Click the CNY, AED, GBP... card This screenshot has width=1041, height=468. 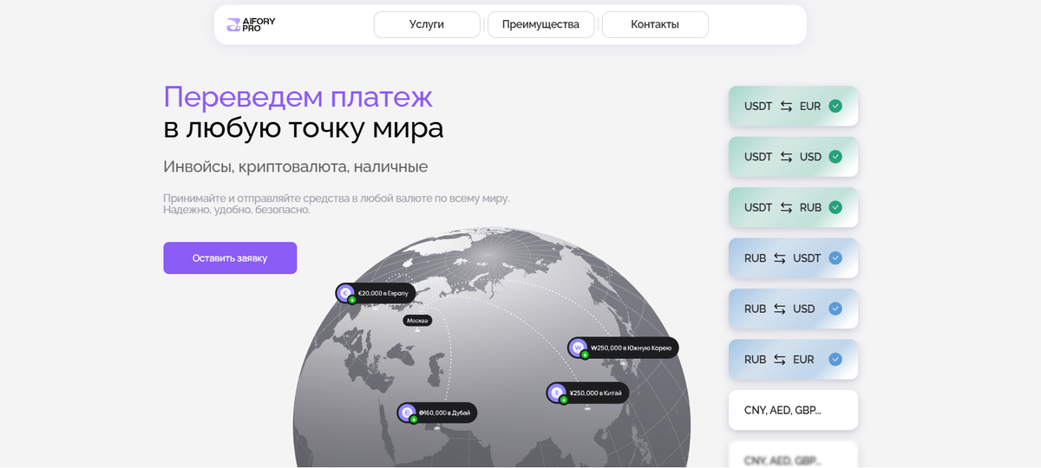pyautogui.click(x=793, y=410)
